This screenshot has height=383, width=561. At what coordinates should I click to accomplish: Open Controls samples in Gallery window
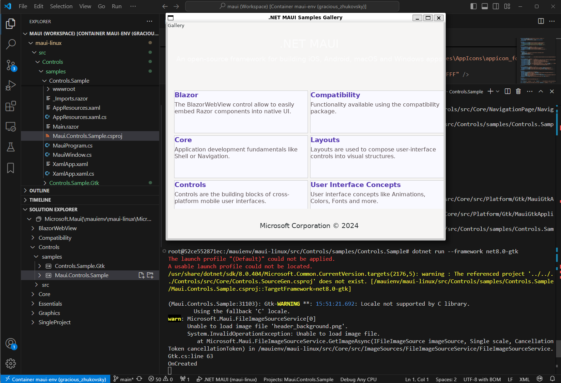241,195
